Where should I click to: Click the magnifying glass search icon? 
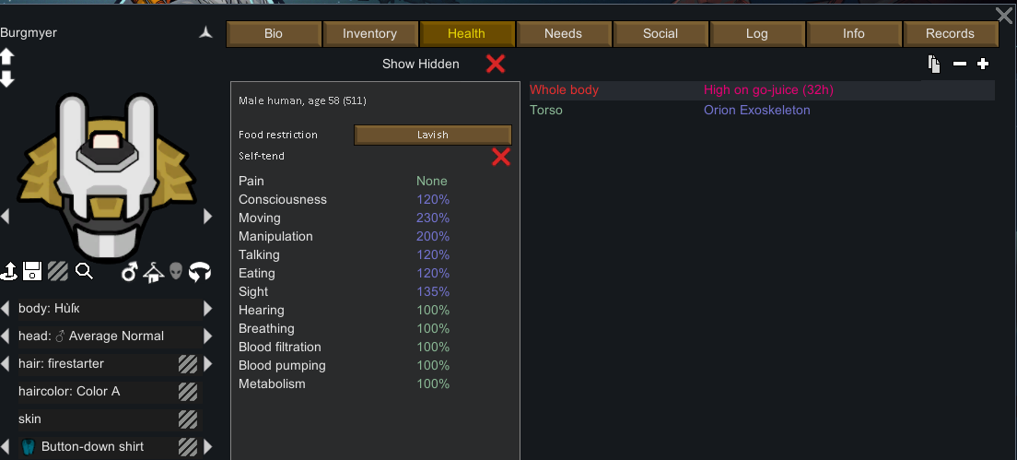tap(84, 271)
